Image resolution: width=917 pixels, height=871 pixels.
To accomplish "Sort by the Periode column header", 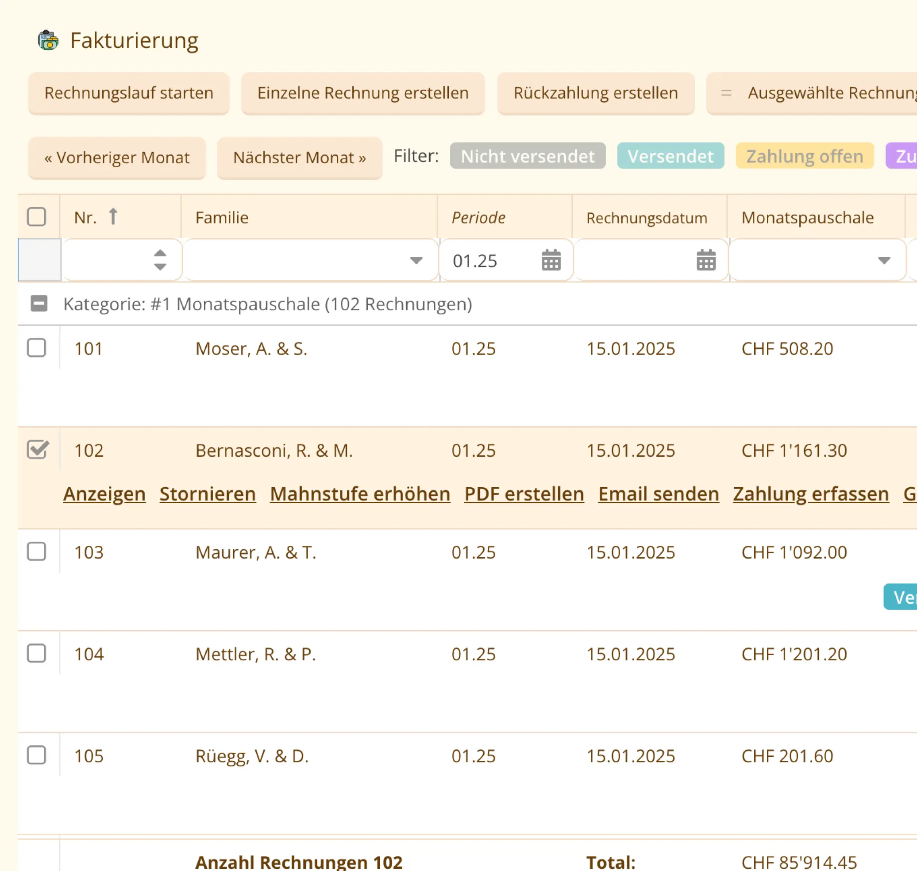I will tap(478, 217).
